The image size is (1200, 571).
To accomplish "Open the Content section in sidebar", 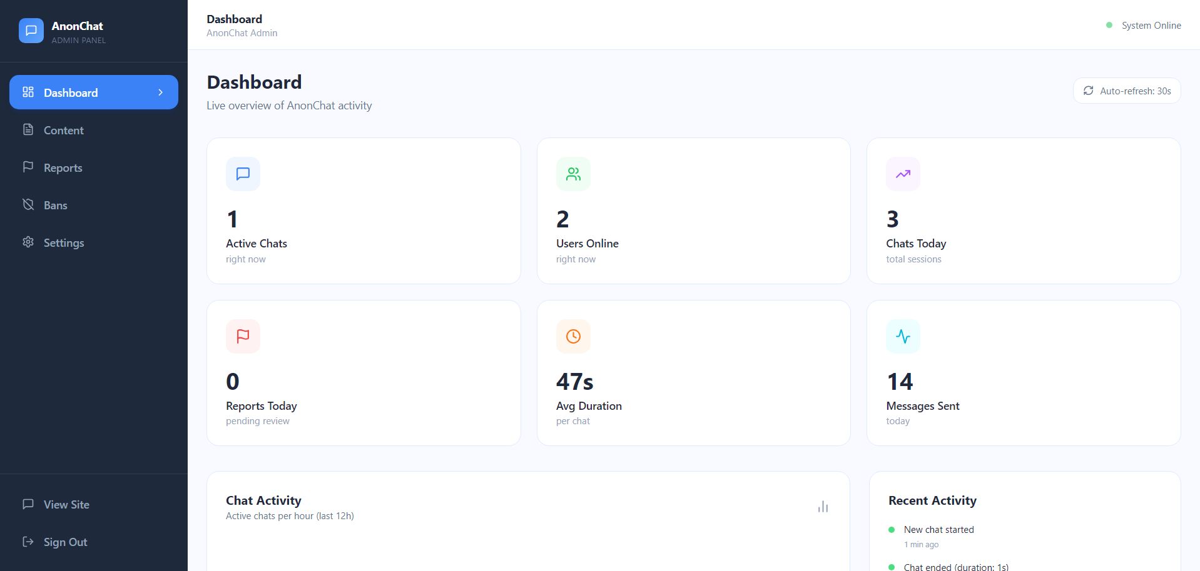I will click(63, 130).
